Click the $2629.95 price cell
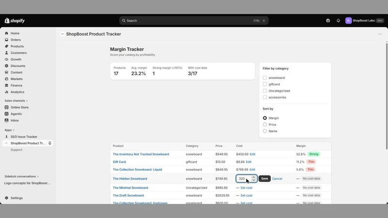388x218 pixels. 222,196
